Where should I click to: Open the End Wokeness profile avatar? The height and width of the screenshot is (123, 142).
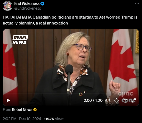tap(8, 6)
